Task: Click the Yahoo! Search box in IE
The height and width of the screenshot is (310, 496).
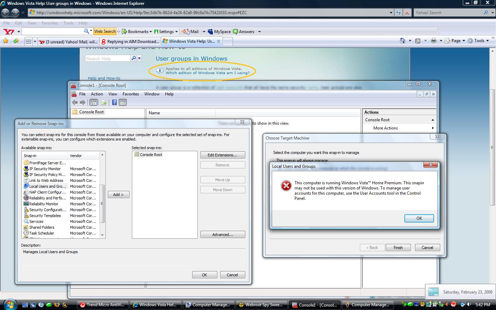Action: click(448, 13)
